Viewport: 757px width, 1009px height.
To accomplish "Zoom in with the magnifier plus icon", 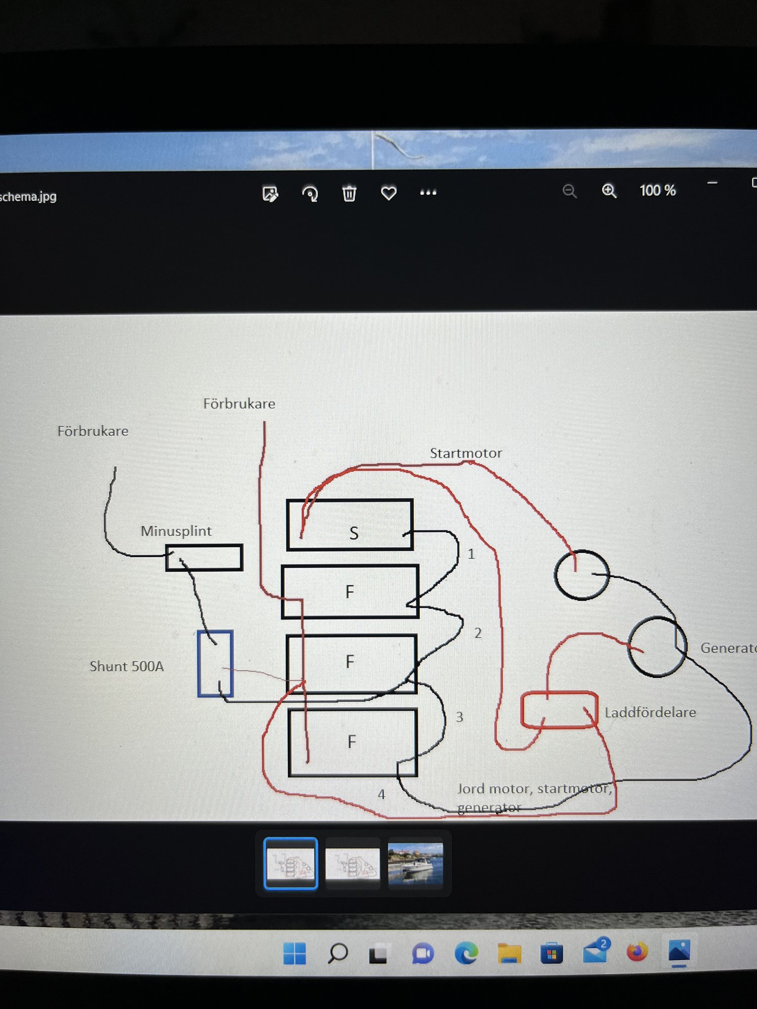I will coord(609,191).
